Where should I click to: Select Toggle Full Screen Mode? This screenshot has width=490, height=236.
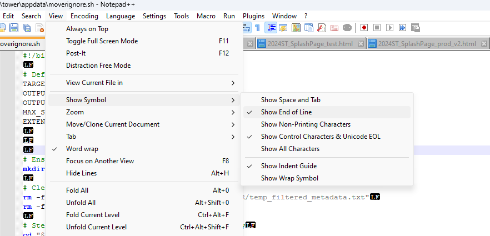(143, 41)
